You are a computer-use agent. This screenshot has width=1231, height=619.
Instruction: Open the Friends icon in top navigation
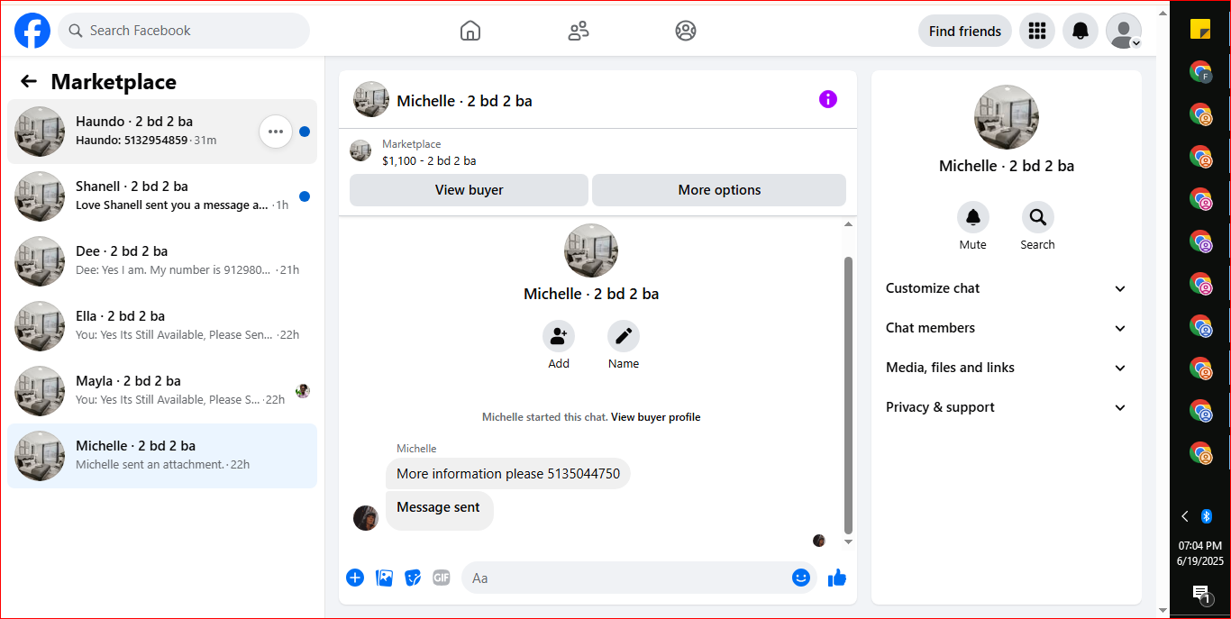(x=579, y=31)
